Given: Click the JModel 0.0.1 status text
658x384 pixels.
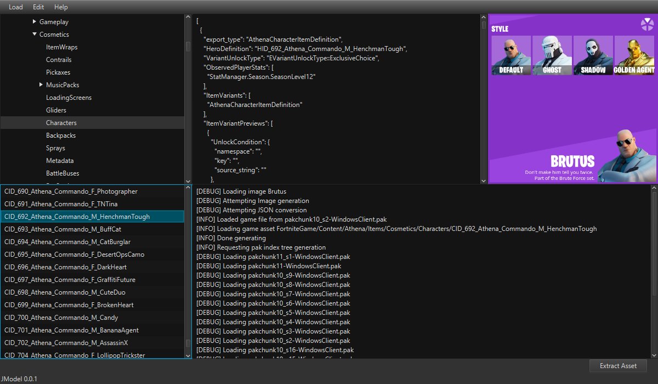Looking at the screenshot, I should tap(19, 379).
